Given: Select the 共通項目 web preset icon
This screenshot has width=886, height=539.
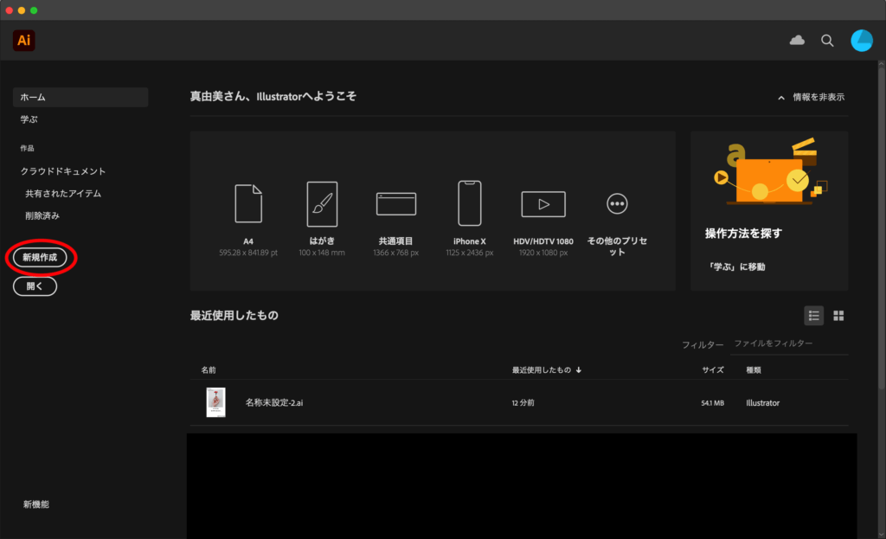Looking at the screenshot, I should click(396, 204).
